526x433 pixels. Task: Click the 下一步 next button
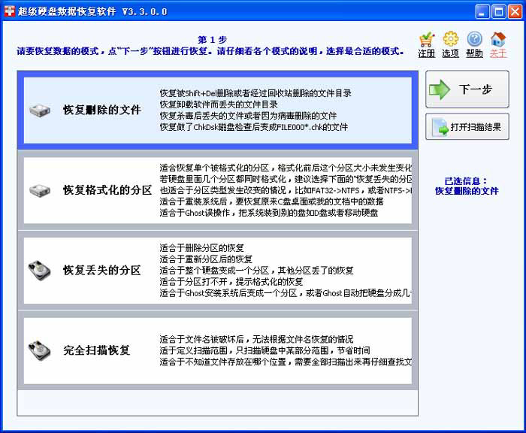point(467,89)
